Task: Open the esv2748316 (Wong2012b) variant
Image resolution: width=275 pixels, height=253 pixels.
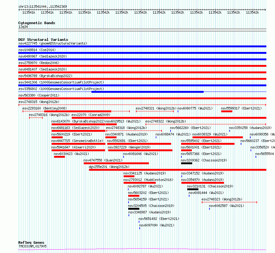Action: pyautogui.click(x=49, y=115)
